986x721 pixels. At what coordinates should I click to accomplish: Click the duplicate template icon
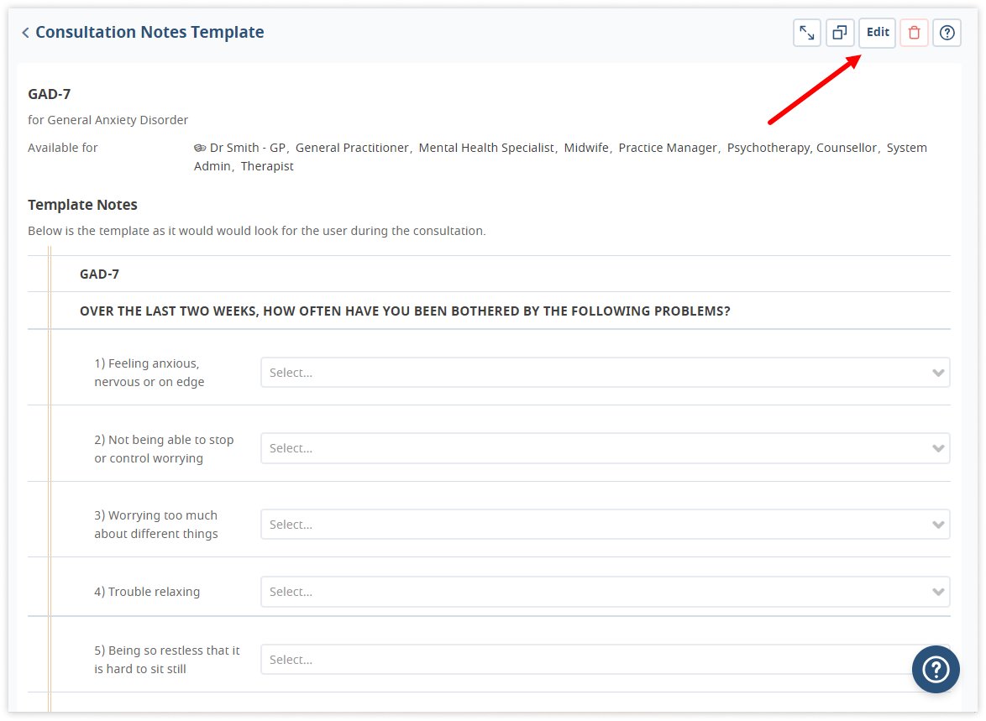tap(840, 33)
